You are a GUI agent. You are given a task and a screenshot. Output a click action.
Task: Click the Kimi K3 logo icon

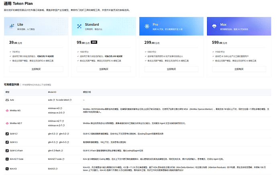point(7,169)
